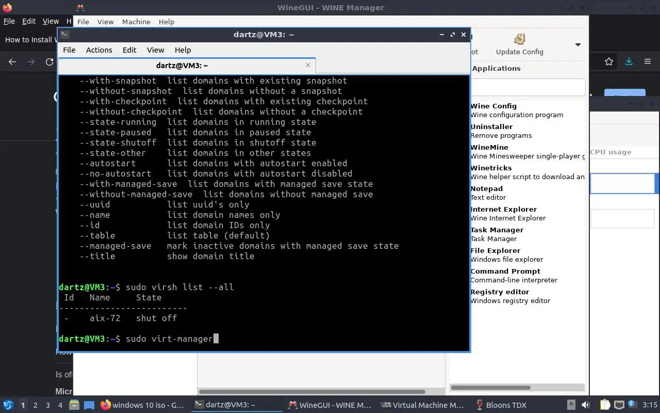Open clipboard manager tray icon

tap(604, 405)
